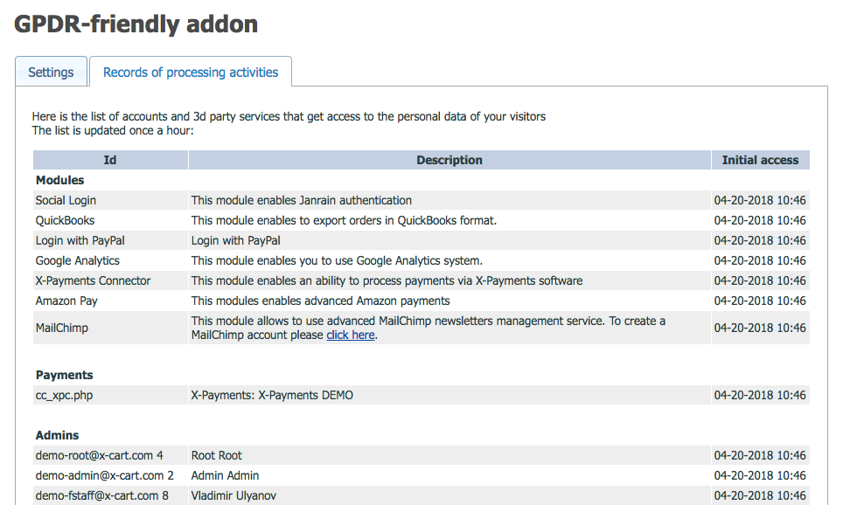
Task: Click the Admins section heading
Action: click(x=58, y=435)
